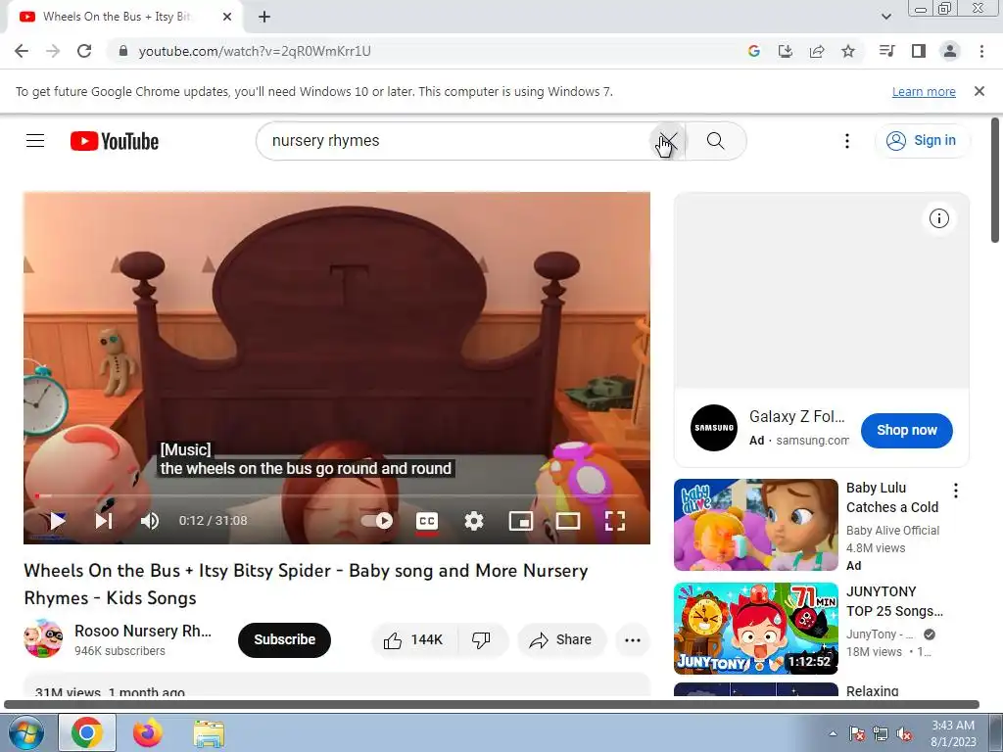Go back with browser back arrow
Screen dimensions: 1003x752
tap(22, 51)
